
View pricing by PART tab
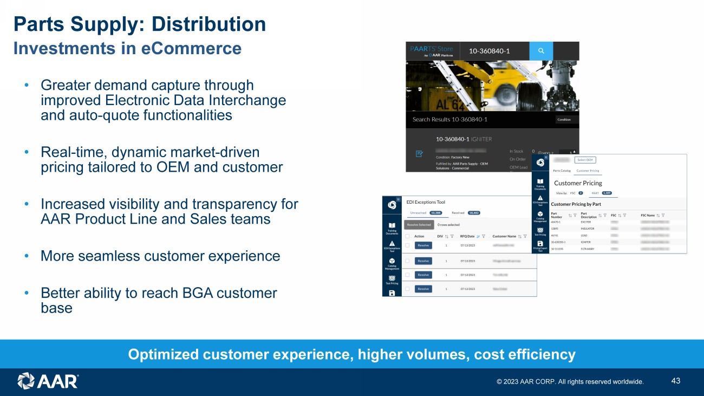tap(601, 193)
